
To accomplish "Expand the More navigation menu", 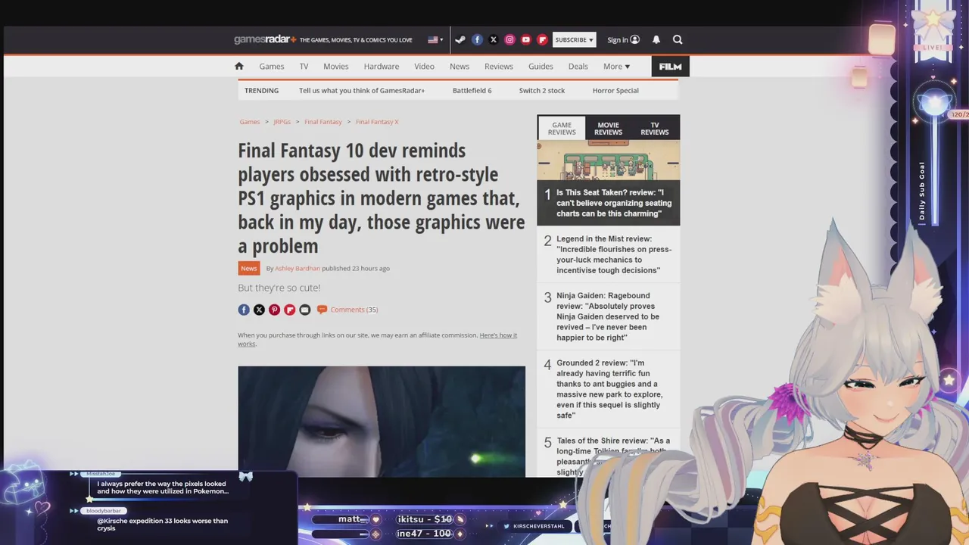I will coord(616,66).
